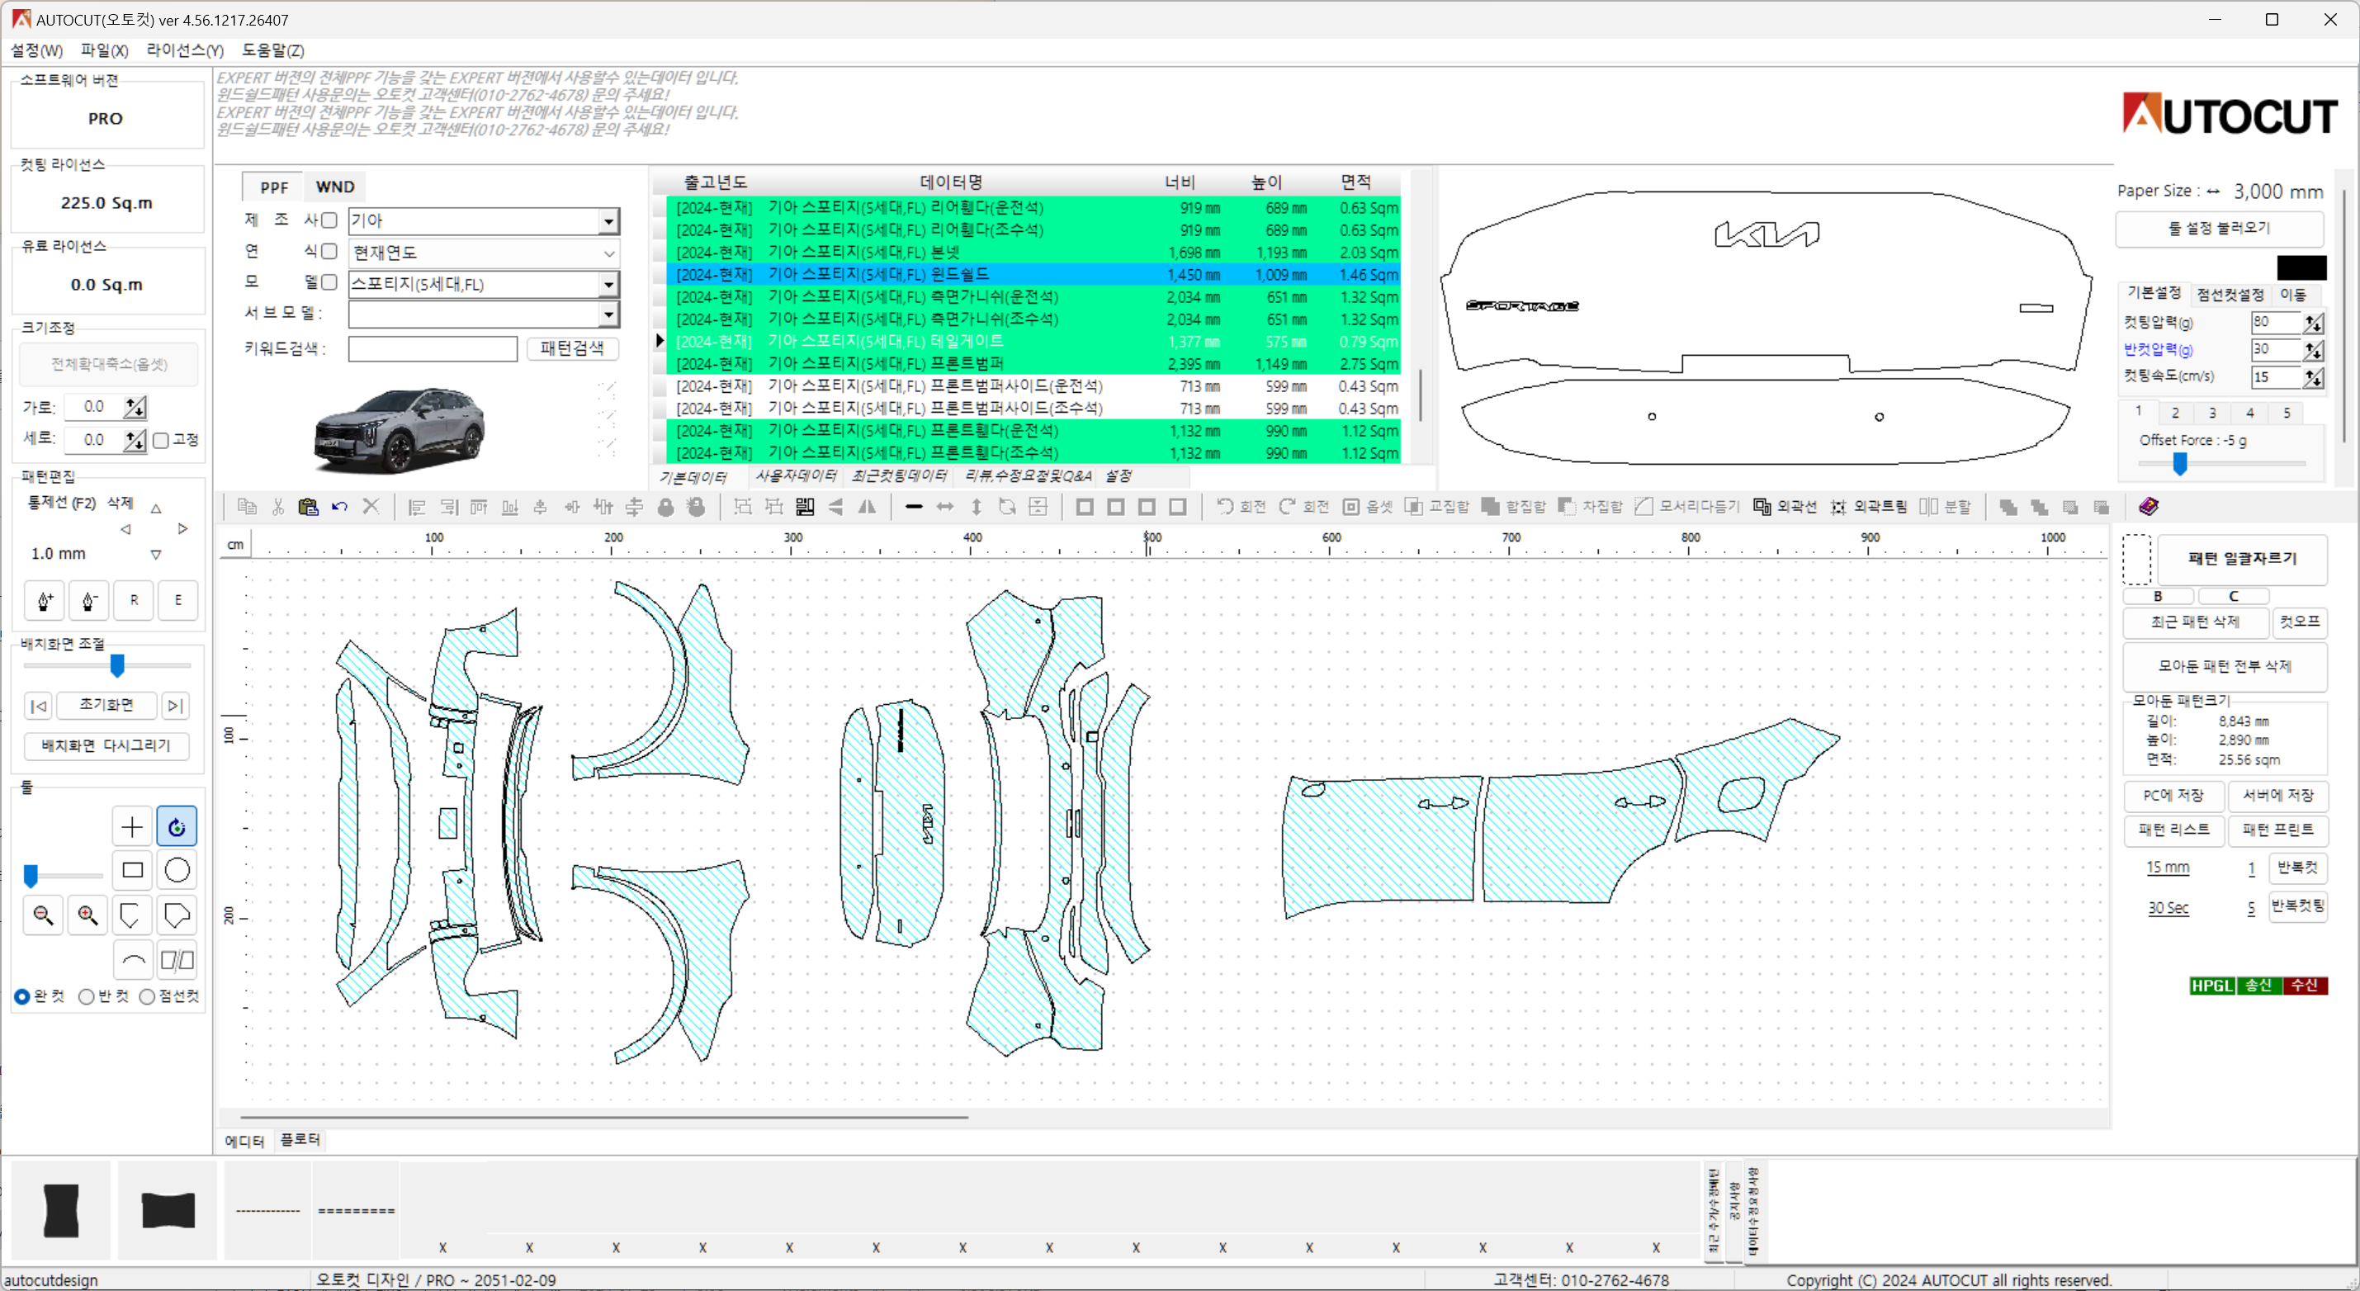Toggle the 연식 checkbox
Screen dimensions: 2360x1291
coord(329,251)
